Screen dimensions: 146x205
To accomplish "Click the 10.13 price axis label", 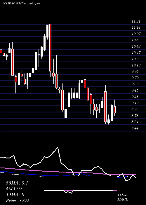I will coord(136,65).
